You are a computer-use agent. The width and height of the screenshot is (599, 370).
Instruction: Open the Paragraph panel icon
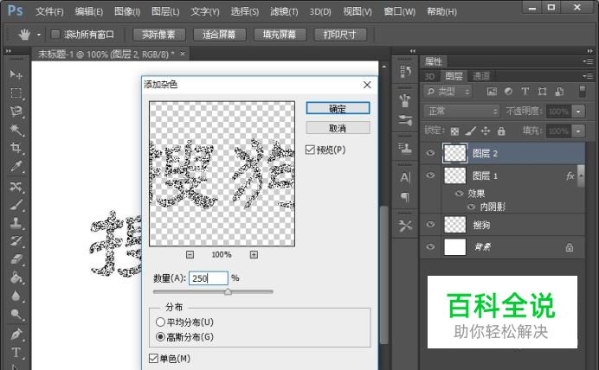point(405,197)
